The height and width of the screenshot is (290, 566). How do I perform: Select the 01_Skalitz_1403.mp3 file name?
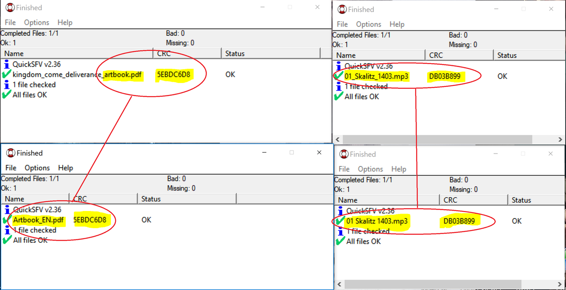(x=376, y=76)
